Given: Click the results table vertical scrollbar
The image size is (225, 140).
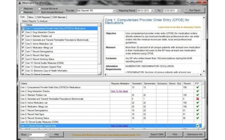Looking at the screenshot, I should 203,105.
